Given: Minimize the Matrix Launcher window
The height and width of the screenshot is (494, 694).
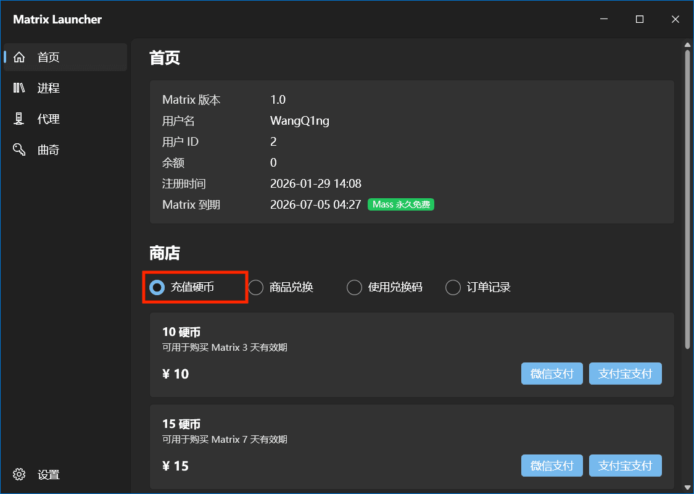Looking at the screenshot, I should [x=604, y=19].
